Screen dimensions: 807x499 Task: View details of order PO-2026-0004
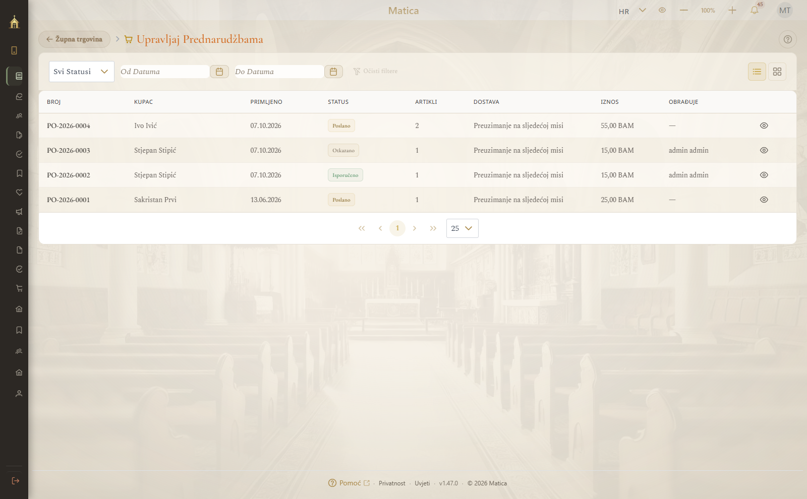764,126
